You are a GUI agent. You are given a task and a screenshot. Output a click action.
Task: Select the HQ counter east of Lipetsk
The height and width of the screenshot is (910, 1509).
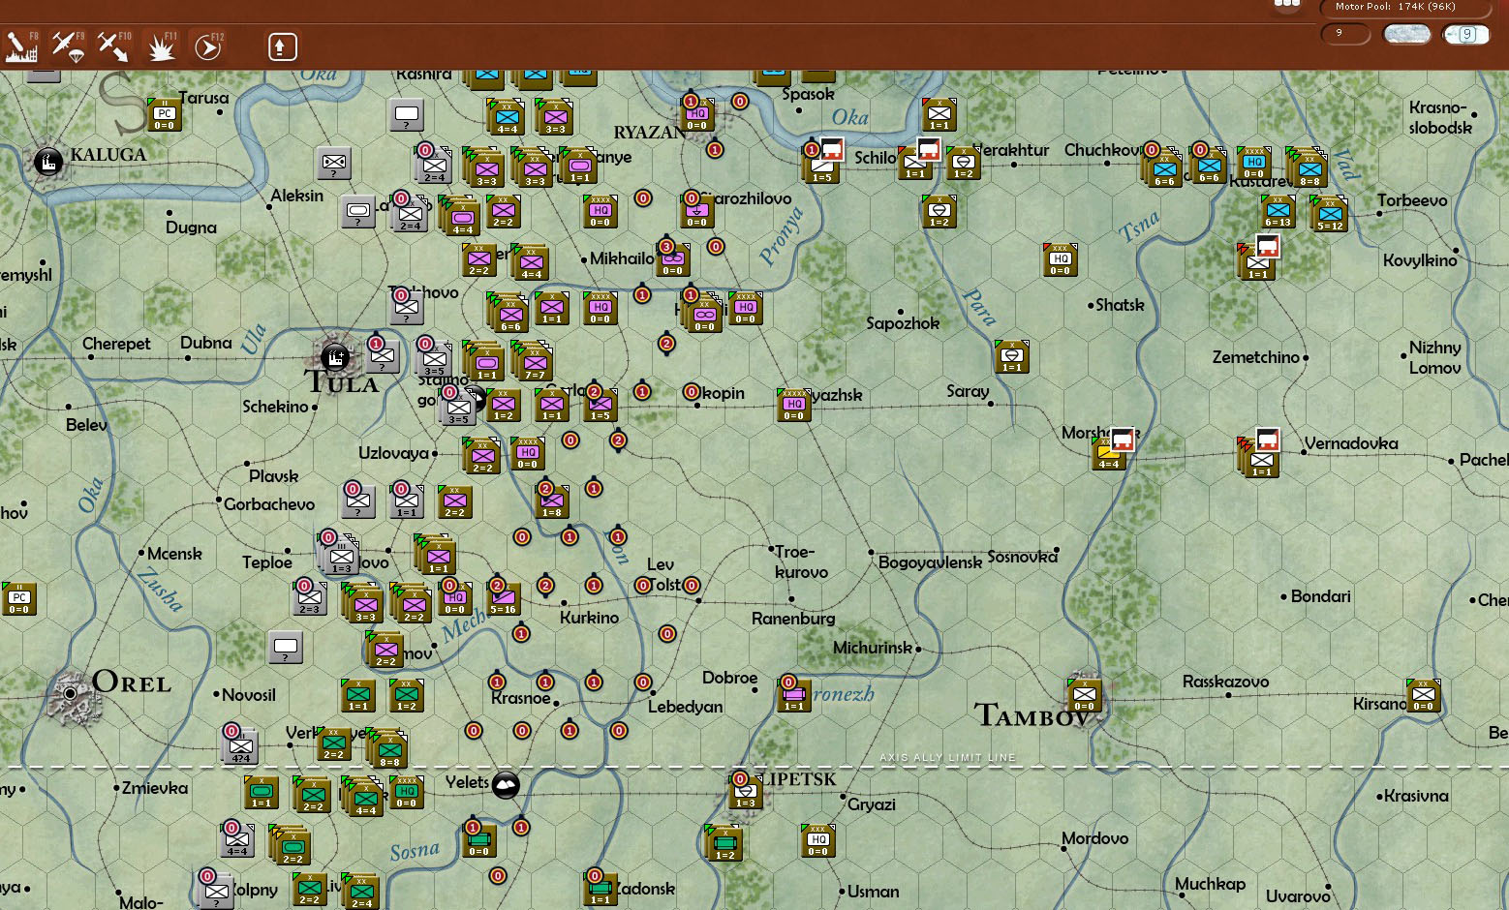(818, 840)
